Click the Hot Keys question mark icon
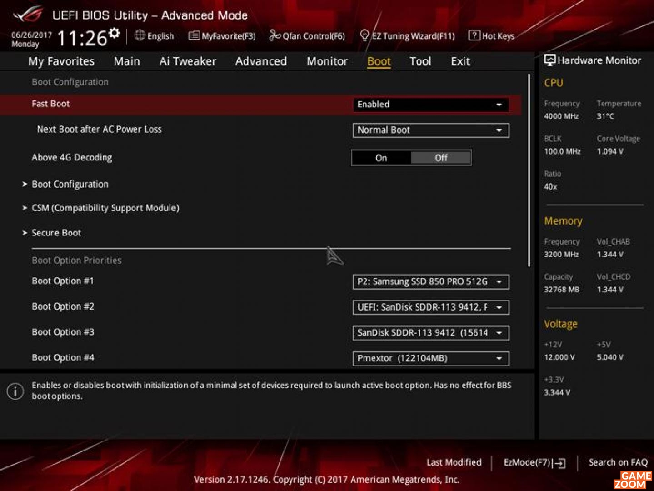 [474, 35]
